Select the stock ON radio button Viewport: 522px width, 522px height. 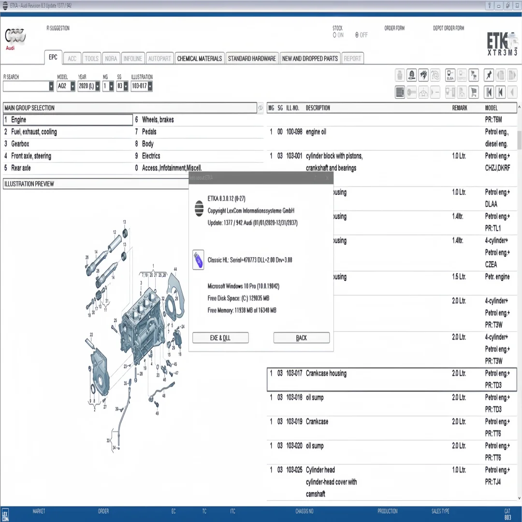point(334,35)
